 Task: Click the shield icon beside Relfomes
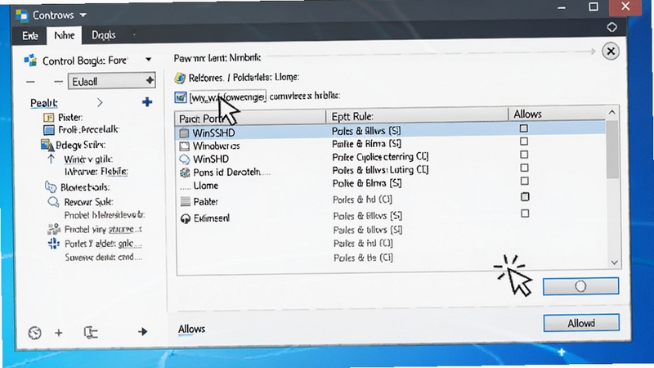pos(180,78)
